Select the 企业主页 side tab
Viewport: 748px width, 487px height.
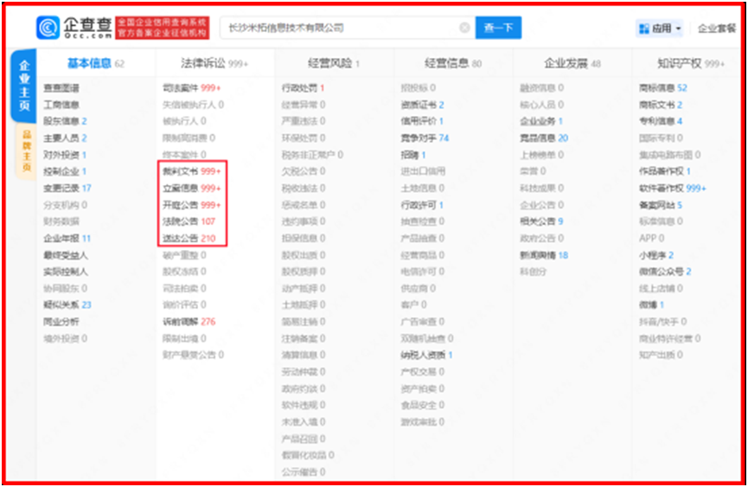coord(24,87)
